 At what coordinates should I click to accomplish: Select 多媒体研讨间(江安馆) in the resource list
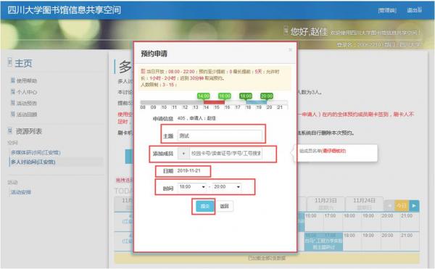point(36,152)
